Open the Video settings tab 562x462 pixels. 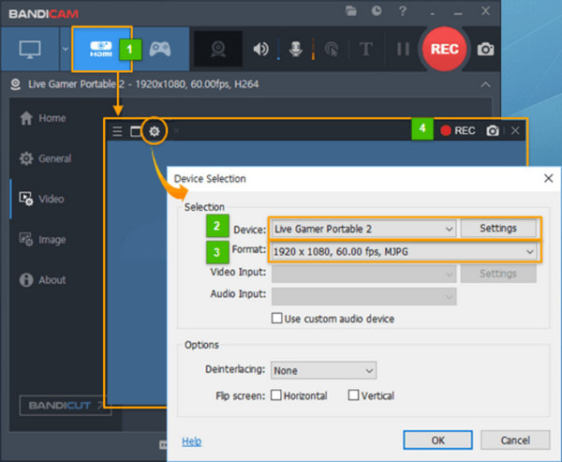pyautogui.click(x=42, y=199)
